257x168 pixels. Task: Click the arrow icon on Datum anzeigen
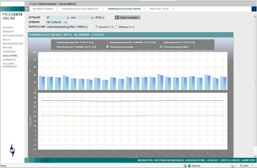click(117, 18)
